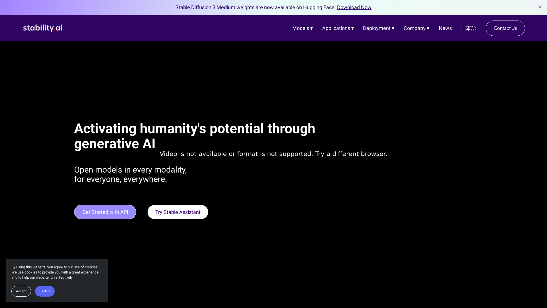This screenshot has height=308, width=547.
Task: Click Try Stable Assistant
Action: click(x=177, y=212)
